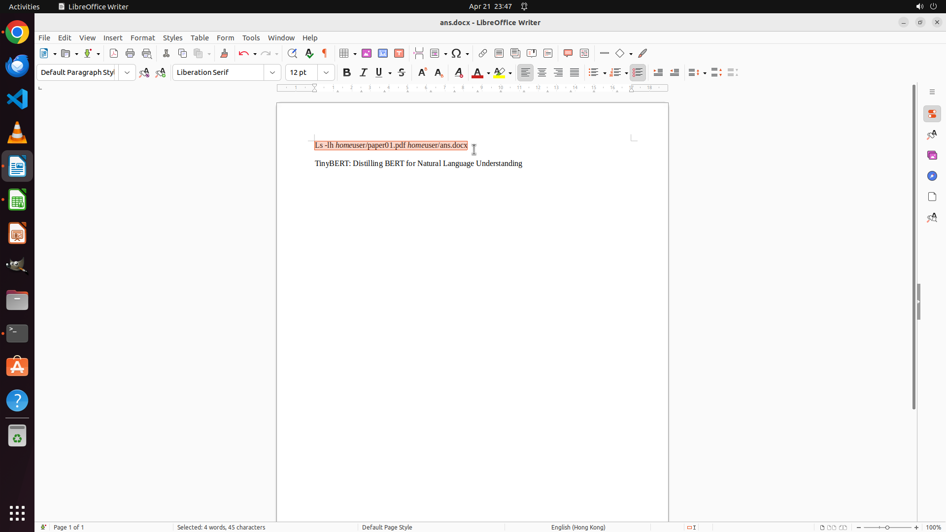Export document directly as PDF
This screenshot has height=532, width=946.
114,53
